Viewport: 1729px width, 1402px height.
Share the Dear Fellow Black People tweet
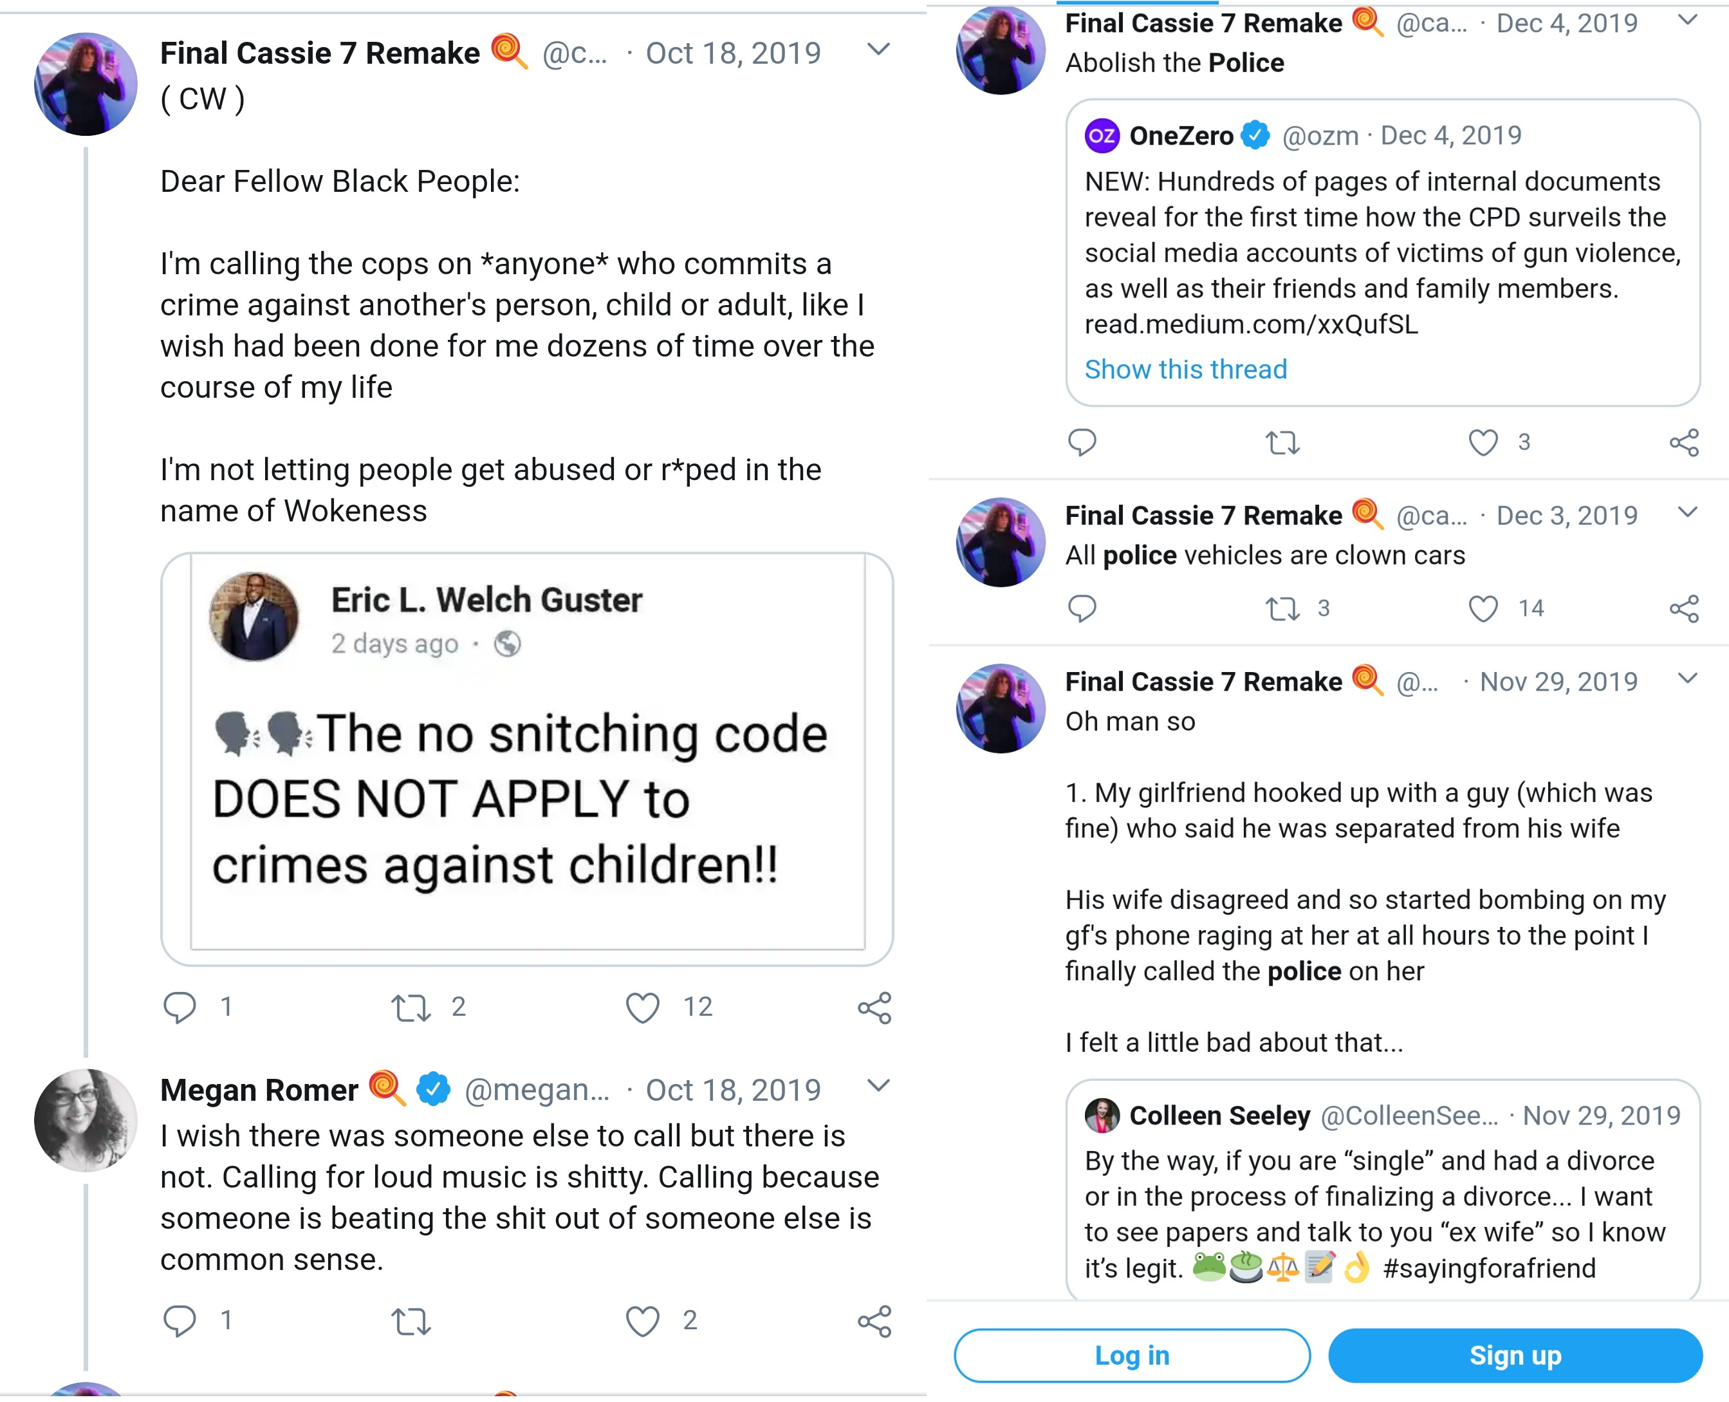874,1007
